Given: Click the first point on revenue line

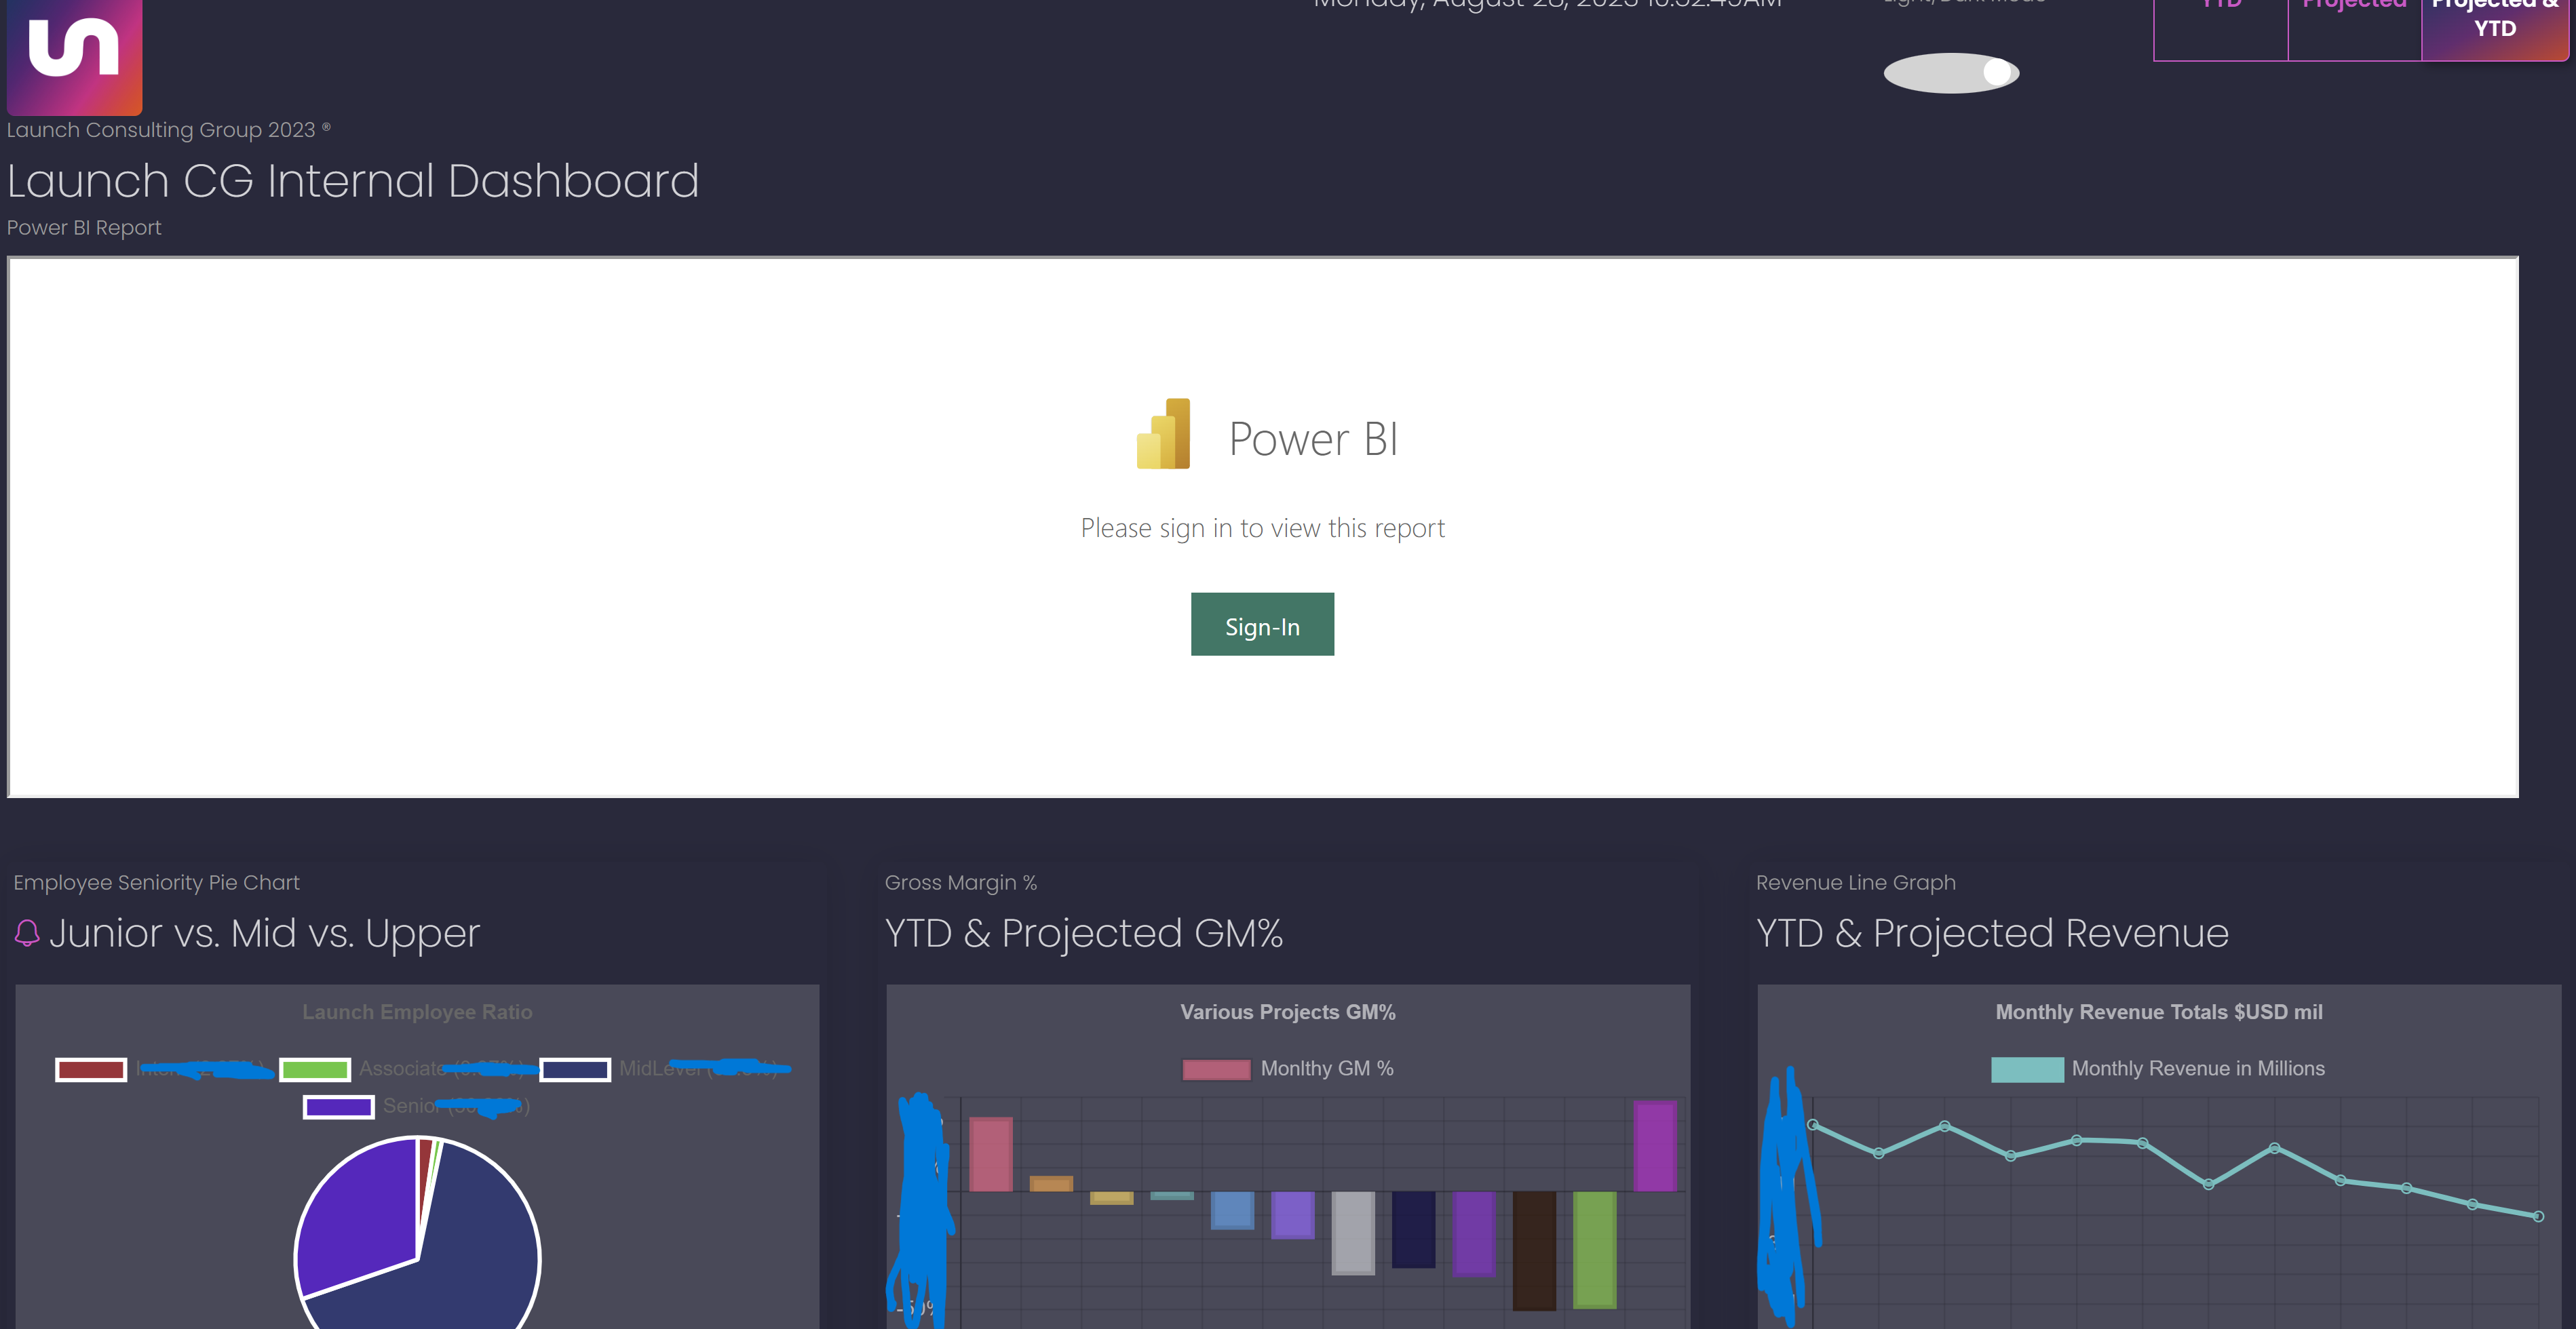Looking at the screenshot, I should 1813,1125.
